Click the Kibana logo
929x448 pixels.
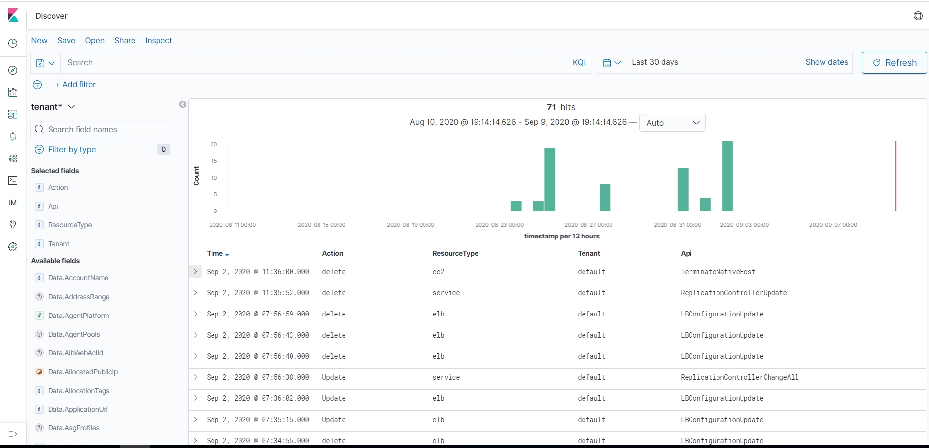click(13, 16)
